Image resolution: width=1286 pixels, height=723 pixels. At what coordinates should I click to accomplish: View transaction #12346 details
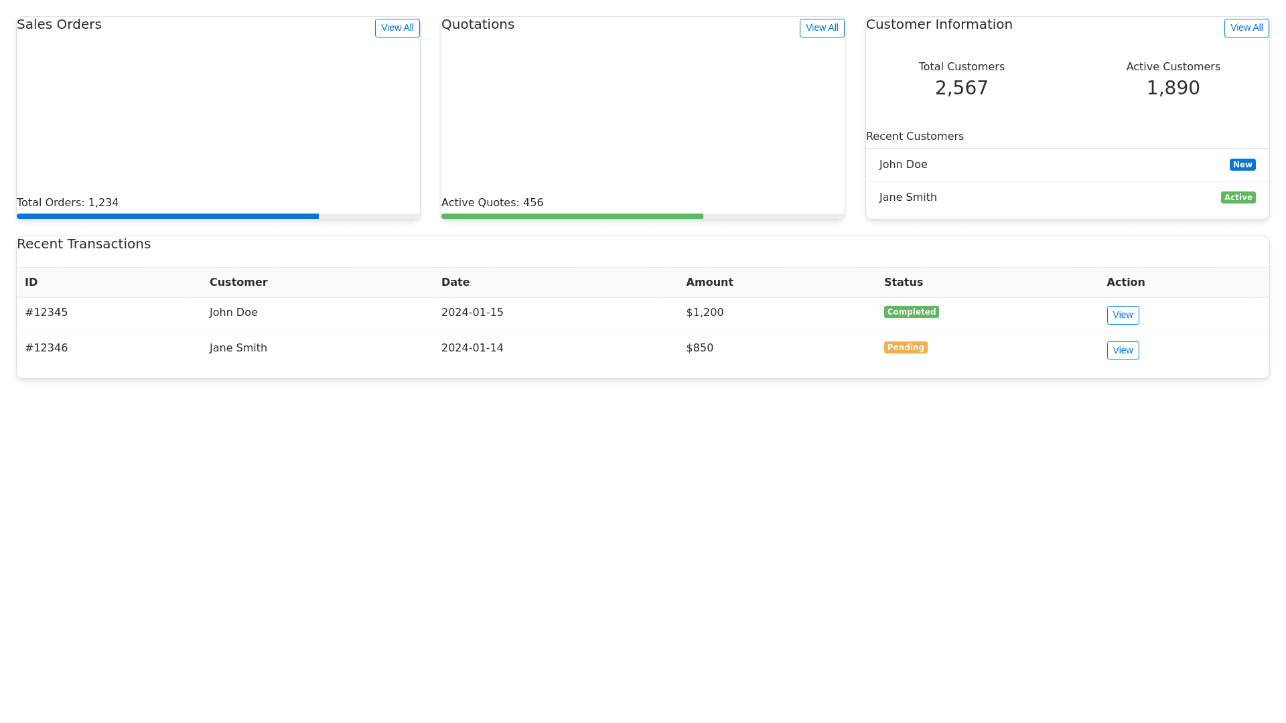tap(1123, 350)
